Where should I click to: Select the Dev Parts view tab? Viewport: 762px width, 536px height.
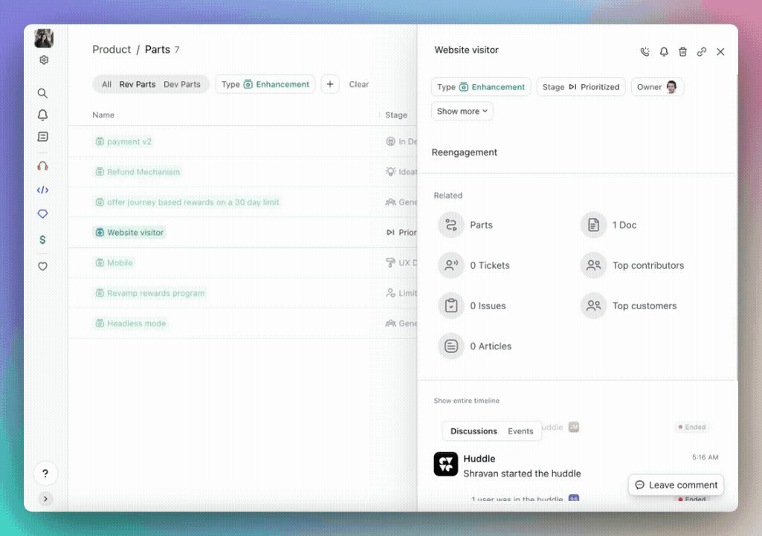[182, 85]
